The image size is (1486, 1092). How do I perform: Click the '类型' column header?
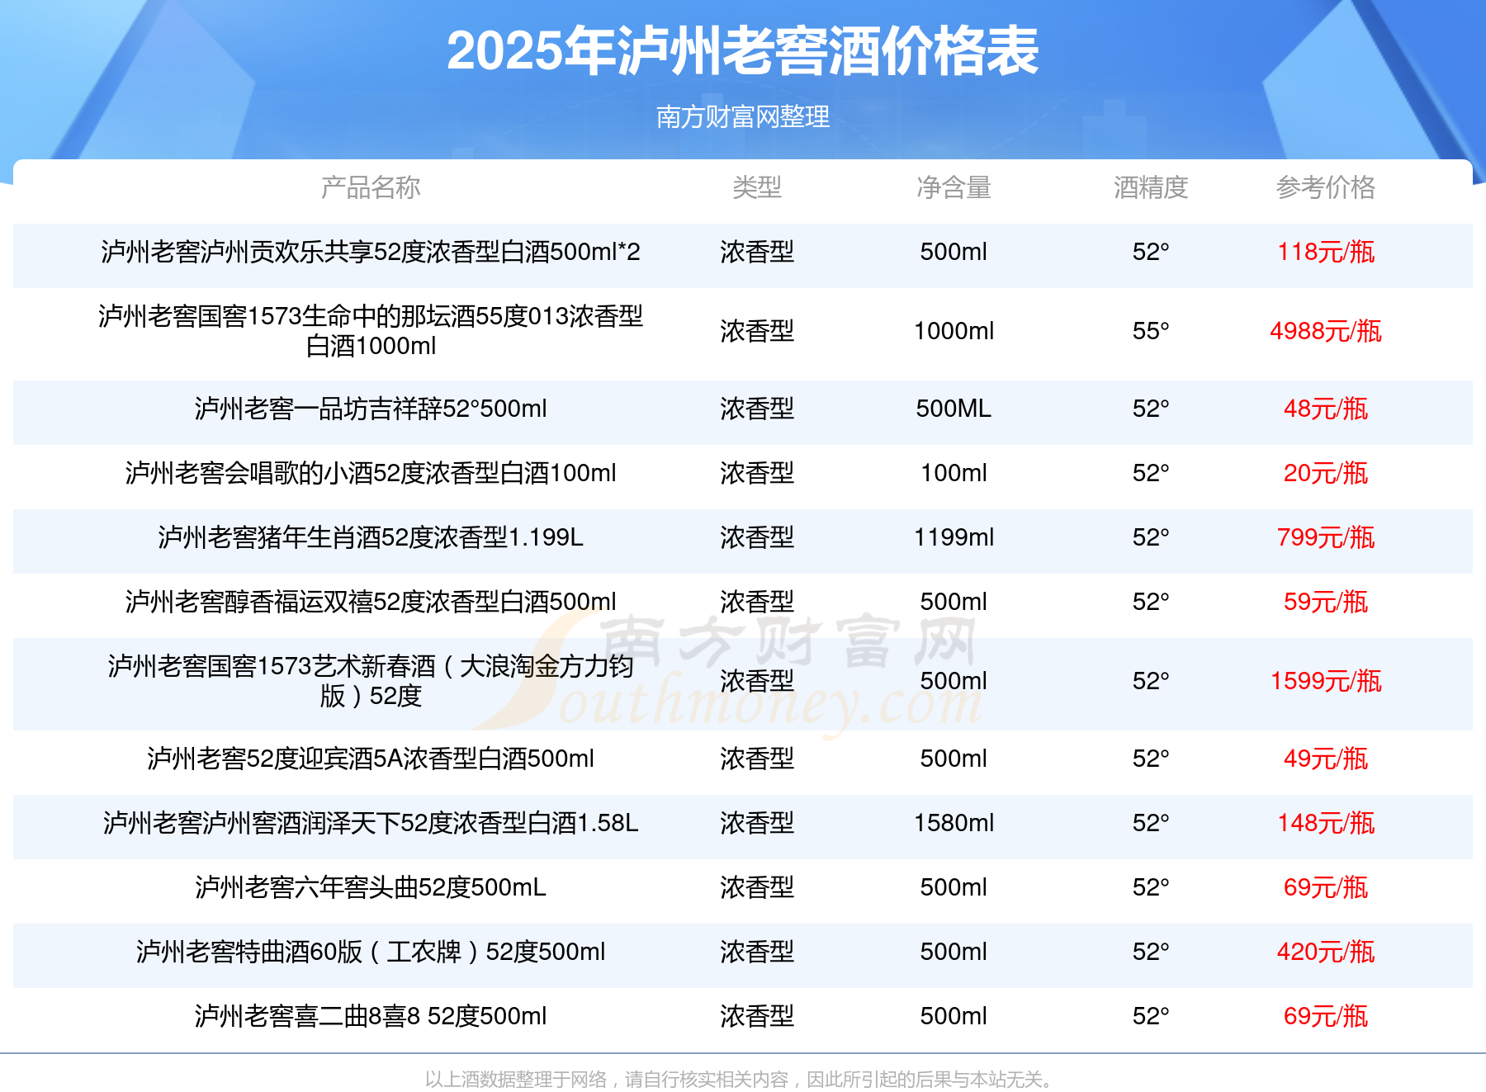[x=757, y=187]
